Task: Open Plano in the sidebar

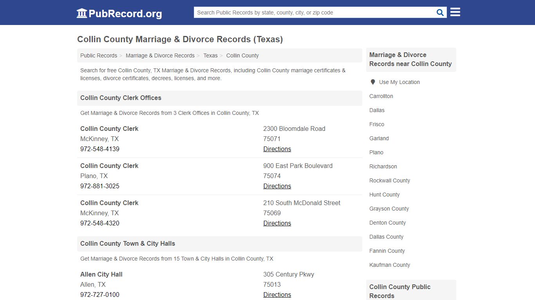Action: click(376, 152)
